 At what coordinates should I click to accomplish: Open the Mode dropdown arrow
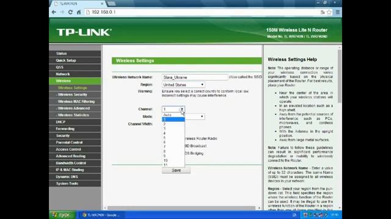[x=202, y=116]
